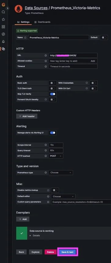Toggle Disable metrics lookup switch
The height and width of the screenshot is (263, 111).
tap(55, 190)
